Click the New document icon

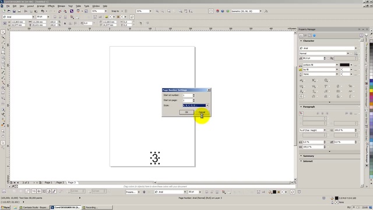pyautogui.click(x=4, y=11)
